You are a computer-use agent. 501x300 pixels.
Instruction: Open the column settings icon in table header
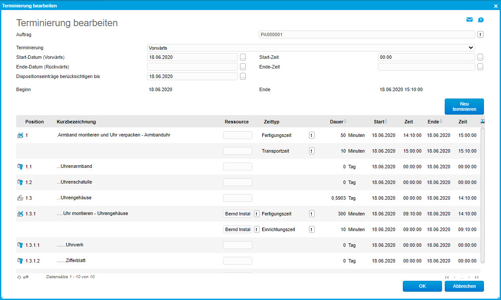(483, 122)
